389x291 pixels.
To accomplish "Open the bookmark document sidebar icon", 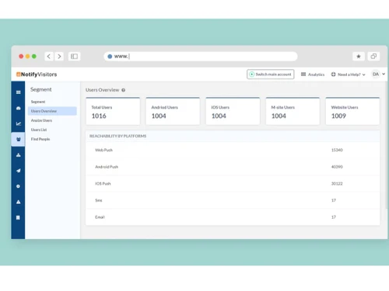I will point(18,217).
